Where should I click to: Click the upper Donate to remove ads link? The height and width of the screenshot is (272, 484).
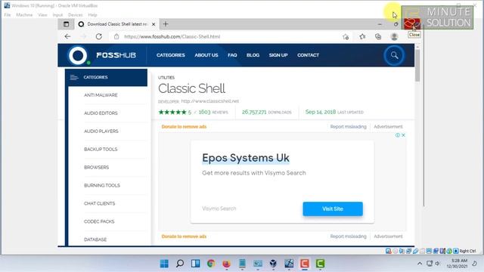pyautogui.click(x=184, y=127)
